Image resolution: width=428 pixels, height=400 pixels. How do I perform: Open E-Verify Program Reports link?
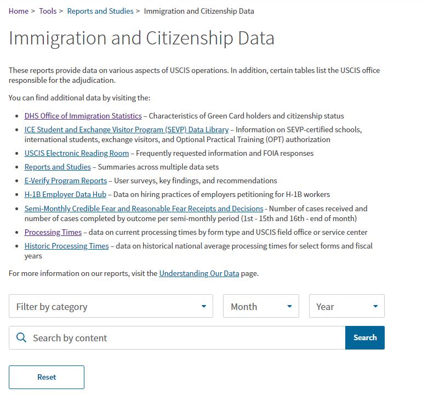coord(66,181)
